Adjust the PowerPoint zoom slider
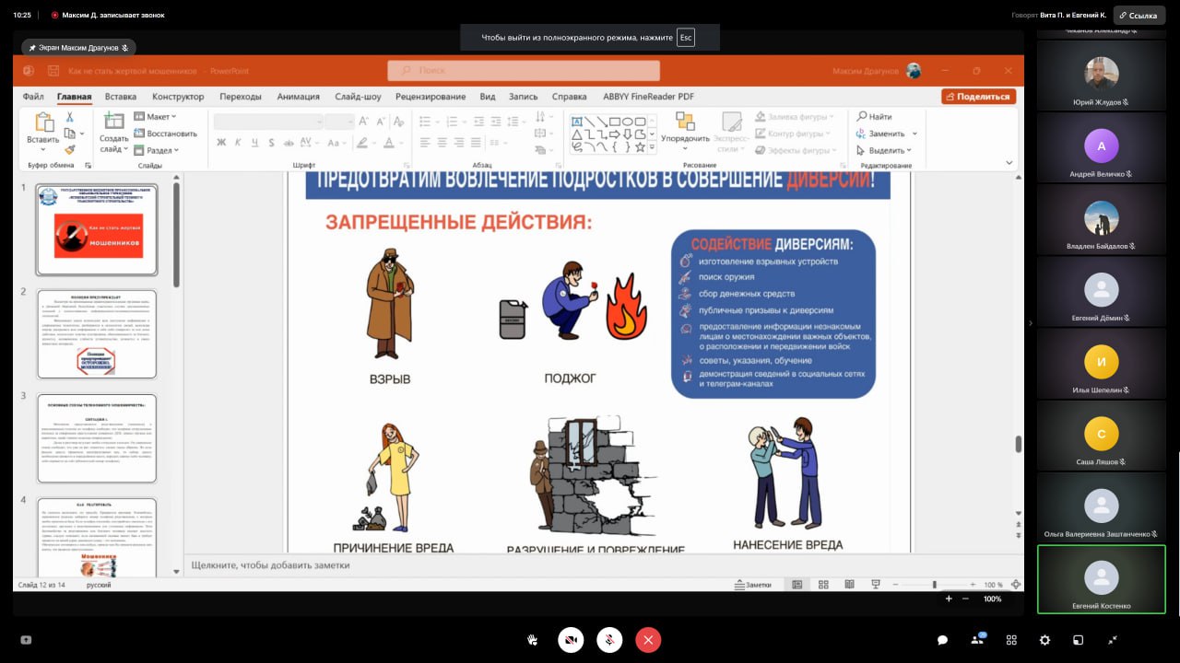This screenshot has width=1180, height=663. pos(934,585)
